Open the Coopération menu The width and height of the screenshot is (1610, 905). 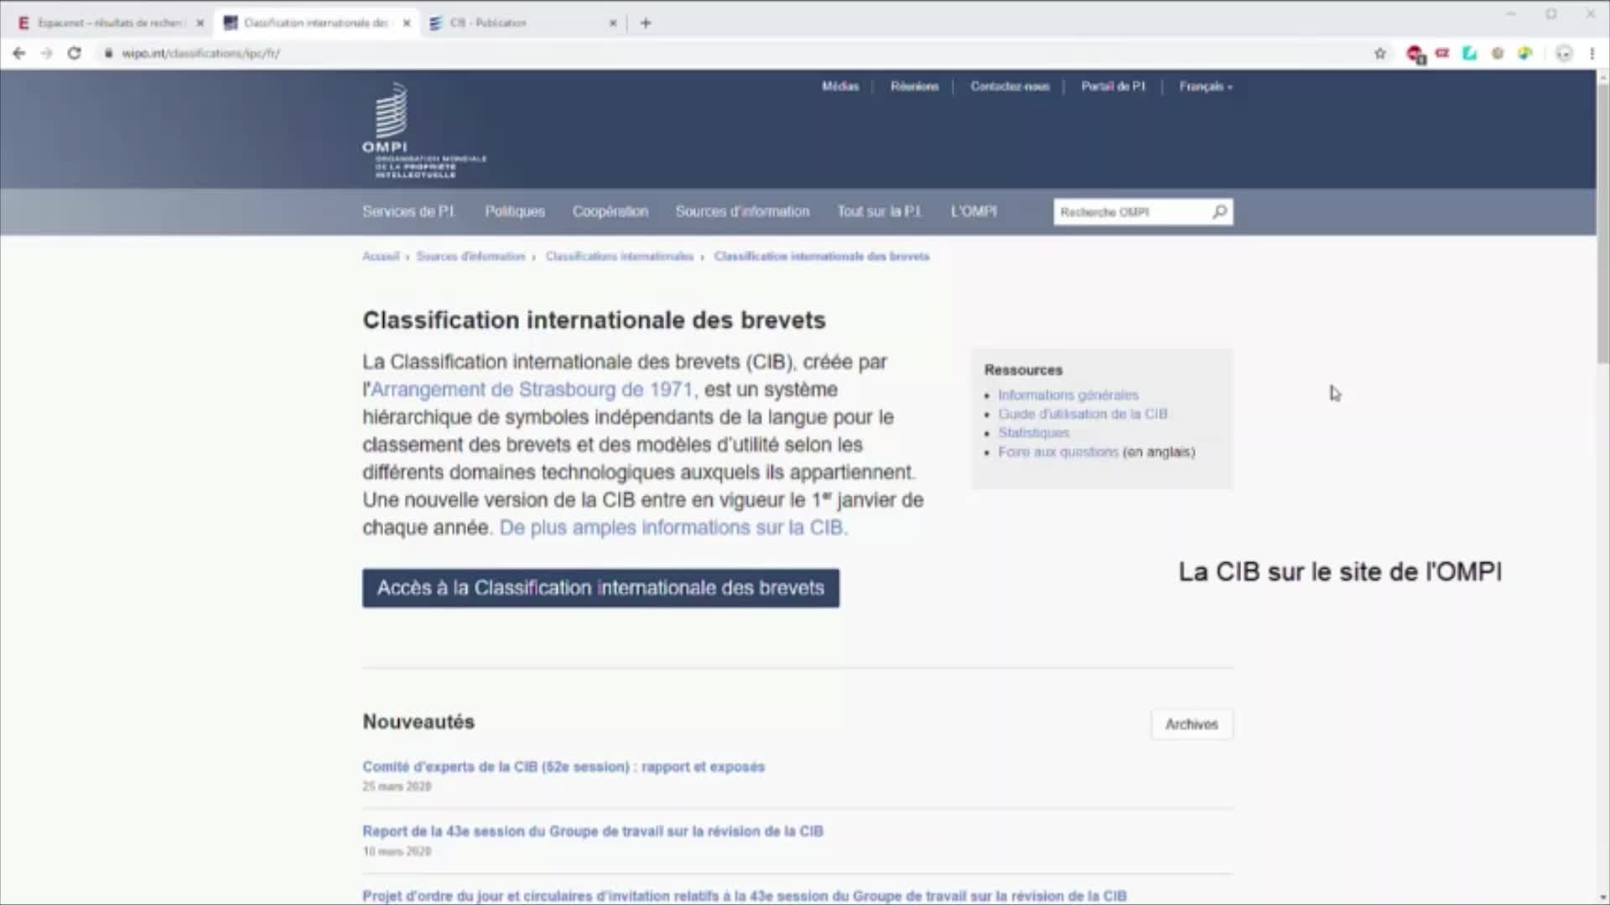610,211
